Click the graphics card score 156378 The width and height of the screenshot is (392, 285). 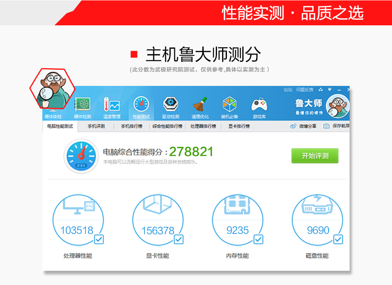pos(158,230)
